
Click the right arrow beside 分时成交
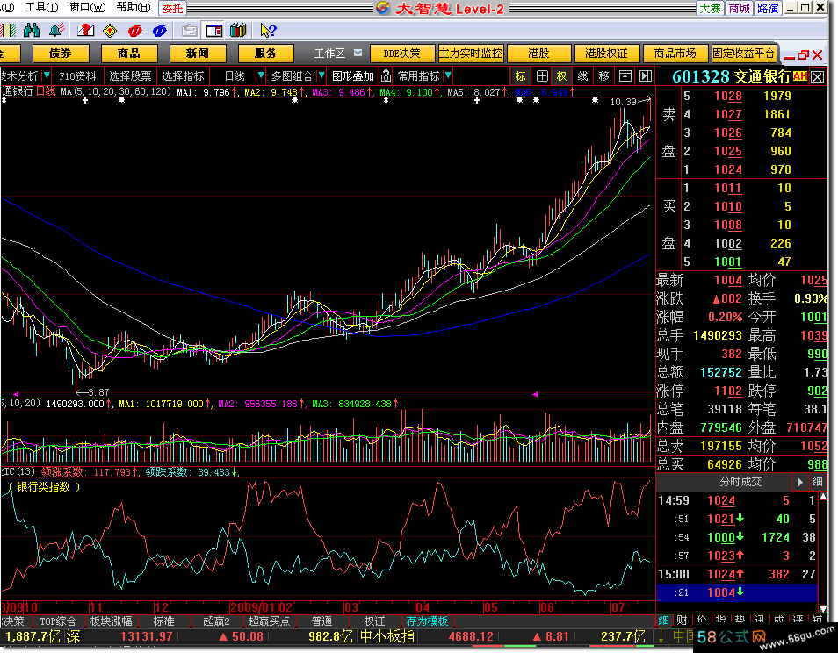799,482
